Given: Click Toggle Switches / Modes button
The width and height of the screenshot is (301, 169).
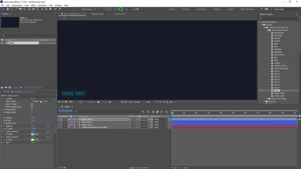Looking at the screenshot, I should tap(139, 168).
